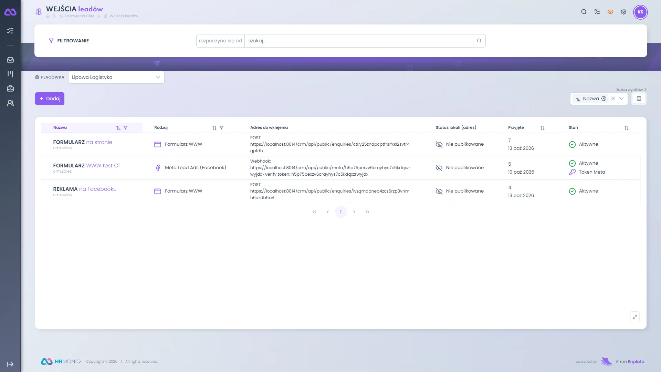661x372 pixels.
Task: Open the people sidebar icon
Action: click(10, 103)
